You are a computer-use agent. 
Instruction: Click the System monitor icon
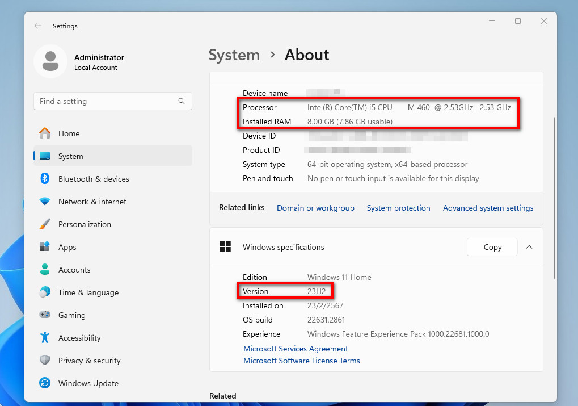(x=45, y=156)
